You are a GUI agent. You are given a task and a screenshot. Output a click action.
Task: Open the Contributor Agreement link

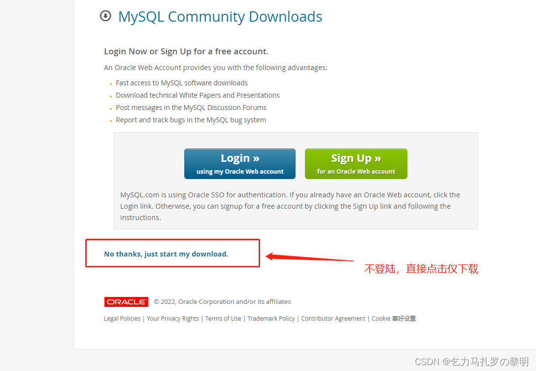(x=333, y=318)
